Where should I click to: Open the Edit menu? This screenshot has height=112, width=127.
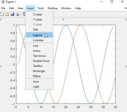[11, 8]
